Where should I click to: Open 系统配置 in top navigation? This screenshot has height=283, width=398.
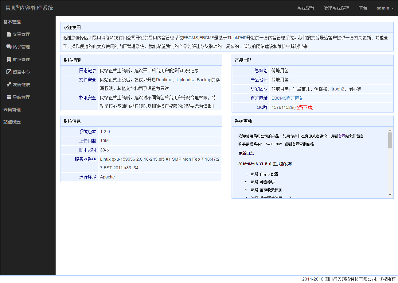point(306,8)
